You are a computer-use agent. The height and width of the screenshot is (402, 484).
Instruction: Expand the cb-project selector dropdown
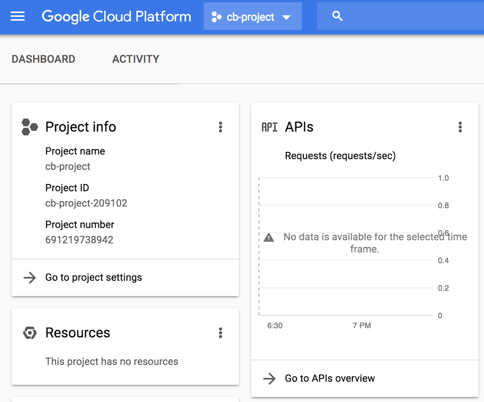tap(287, 17)
